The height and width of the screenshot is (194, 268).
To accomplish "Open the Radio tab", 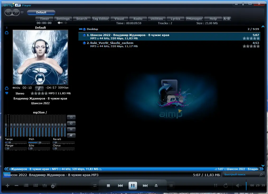I will tap(138, 19).
